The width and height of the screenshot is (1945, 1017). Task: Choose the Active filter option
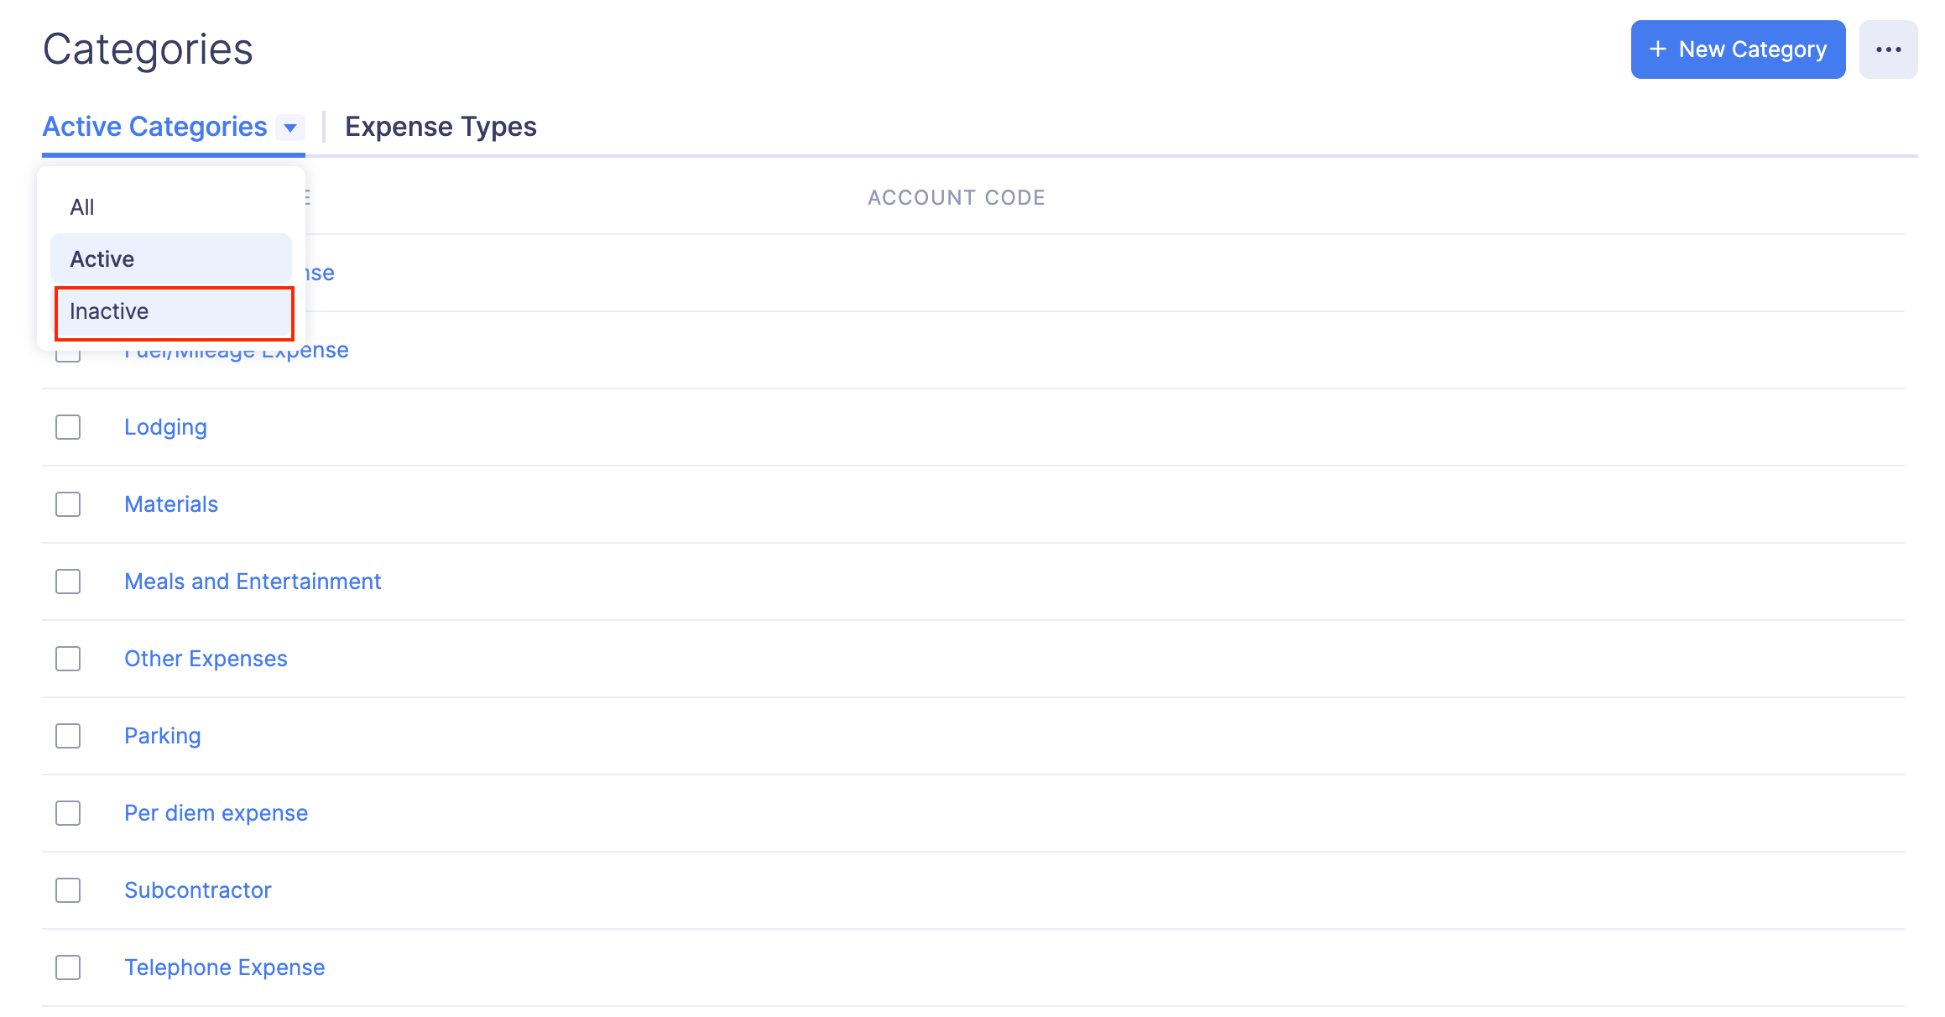coord(171,259)
